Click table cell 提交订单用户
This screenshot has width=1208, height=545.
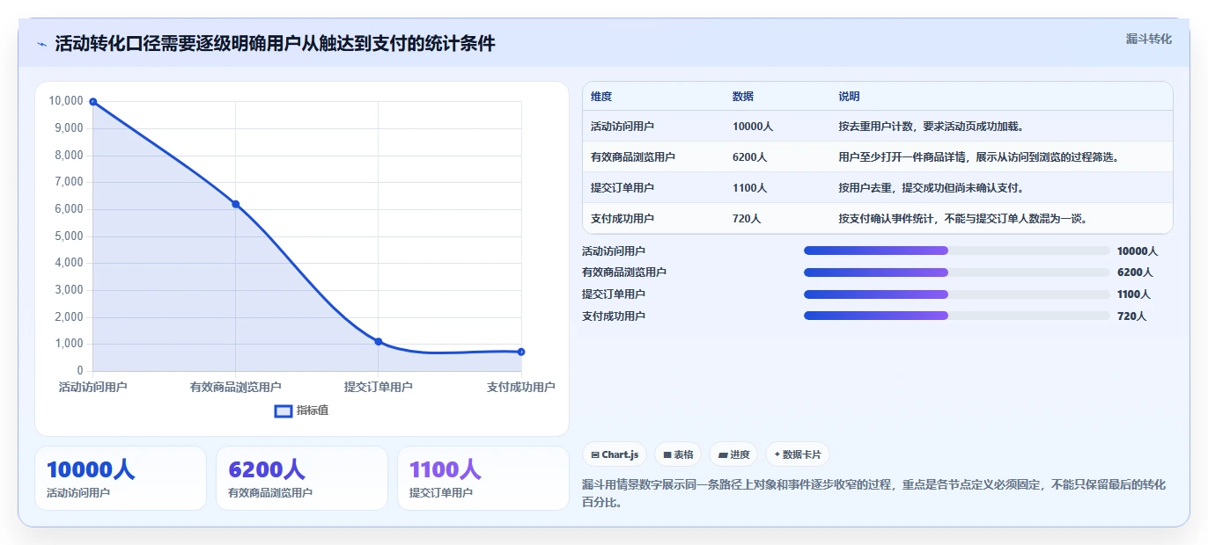(622, 188)
